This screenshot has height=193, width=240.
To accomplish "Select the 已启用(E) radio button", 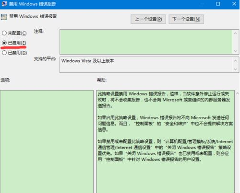I will click(4, 43).
